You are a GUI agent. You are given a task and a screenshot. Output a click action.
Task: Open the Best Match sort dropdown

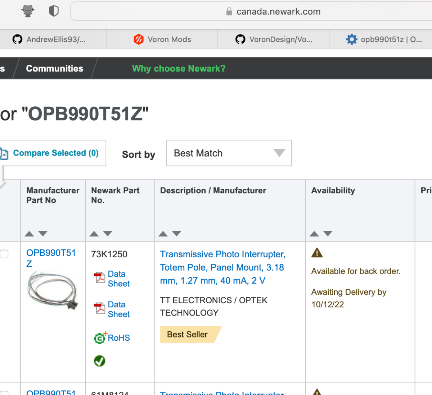(229, 153)
